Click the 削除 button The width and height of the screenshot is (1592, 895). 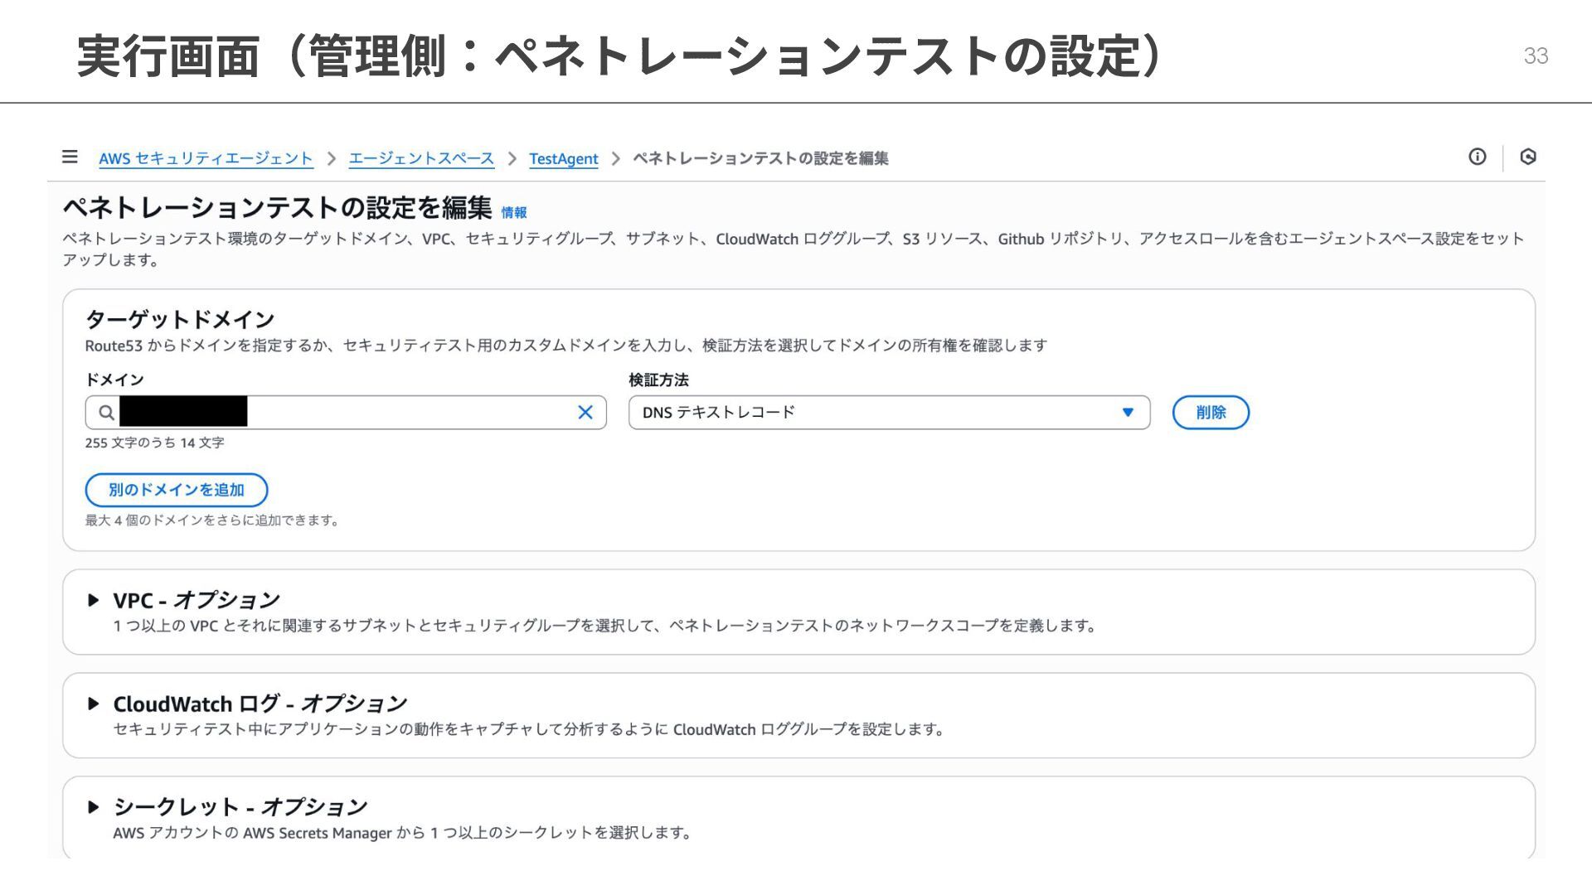[1210, 413]
